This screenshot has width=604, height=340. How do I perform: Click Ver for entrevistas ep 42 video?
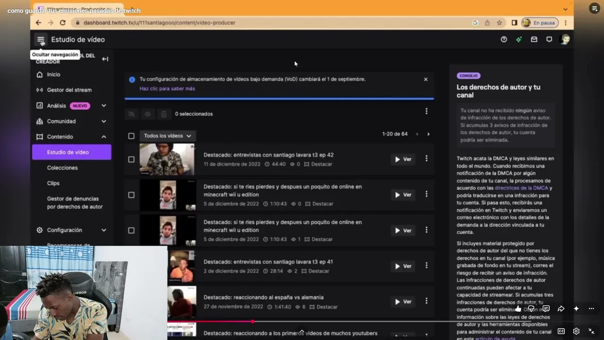click(403, 159)
